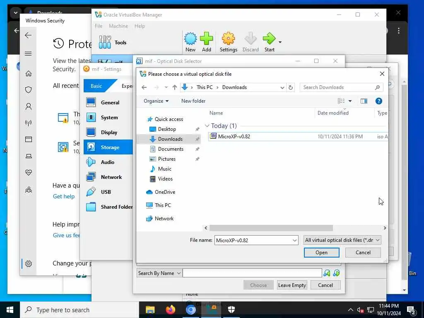Select Network settings category in mif Settings
Image resolution: width=424 pixels, height=318 pixels.
tap(108, 177)
